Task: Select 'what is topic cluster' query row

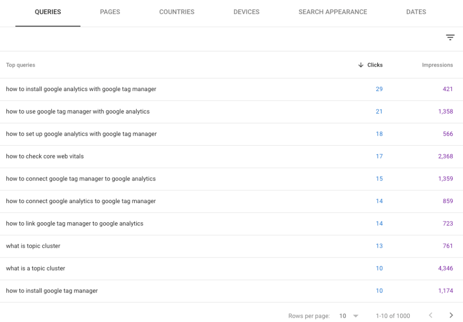Action: click(231, 246)
